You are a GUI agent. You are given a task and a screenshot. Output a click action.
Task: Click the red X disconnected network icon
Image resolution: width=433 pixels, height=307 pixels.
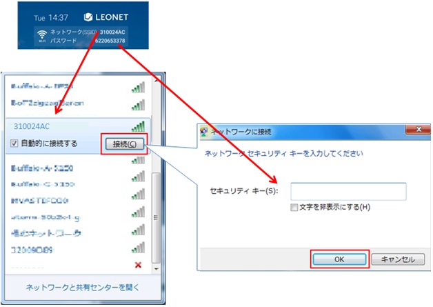139,265
